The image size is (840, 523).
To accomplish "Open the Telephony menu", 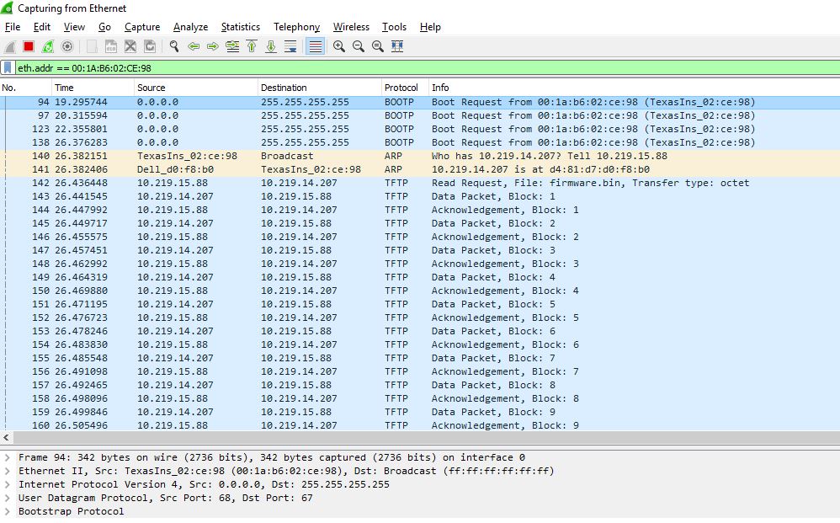I will pos(296,27).
